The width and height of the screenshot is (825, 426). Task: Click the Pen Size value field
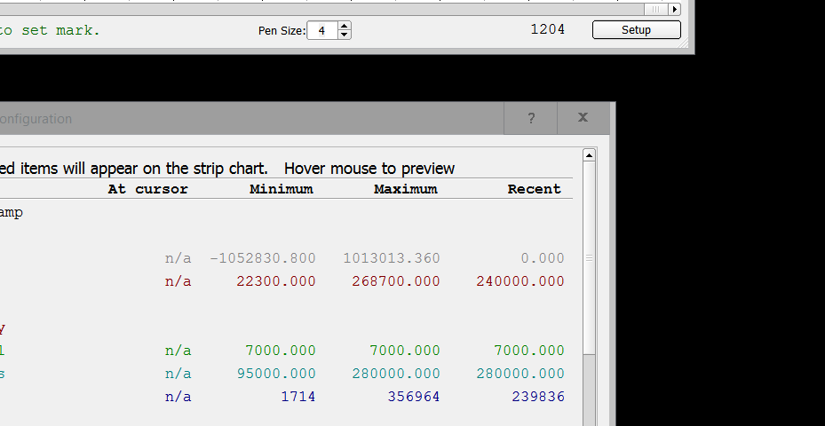[322, 30]
